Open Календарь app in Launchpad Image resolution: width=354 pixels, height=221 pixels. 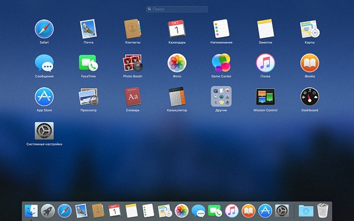(x=177, y=29)
